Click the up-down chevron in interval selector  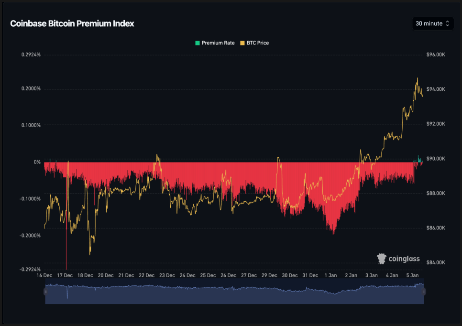pyautogui.click(x=448, y=23)
